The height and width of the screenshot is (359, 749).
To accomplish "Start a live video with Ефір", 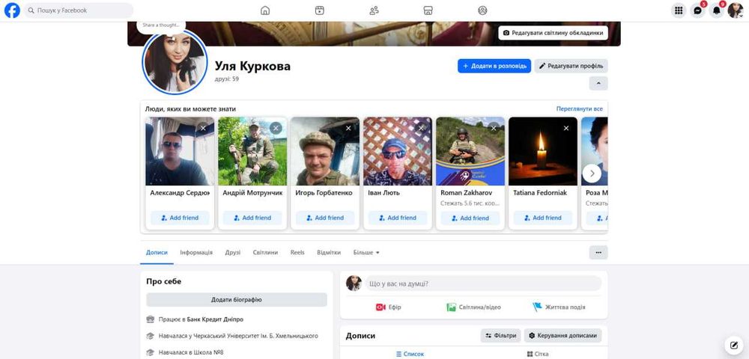I will point(388,307).
